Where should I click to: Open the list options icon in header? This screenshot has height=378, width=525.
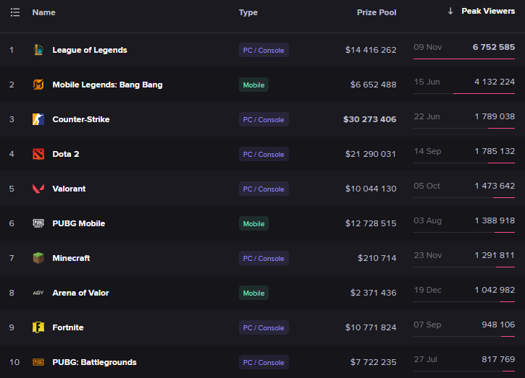14,12
